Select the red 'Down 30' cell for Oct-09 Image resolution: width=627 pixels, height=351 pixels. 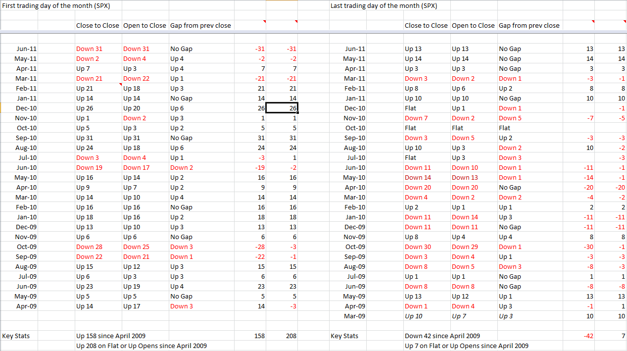(418, 247)
